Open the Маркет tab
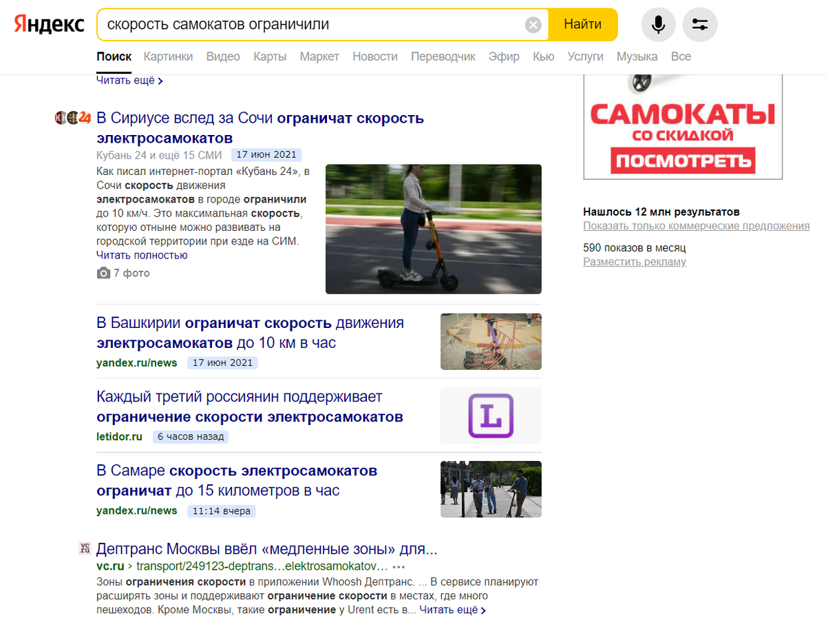The image size is (826, 618). [x=319, y=56]
